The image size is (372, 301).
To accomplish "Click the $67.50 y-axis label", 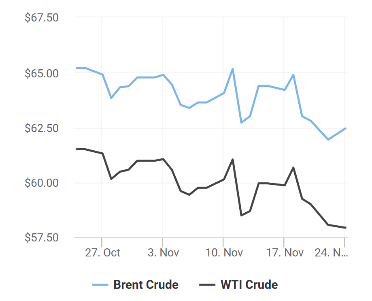I will tap(42, 18).
